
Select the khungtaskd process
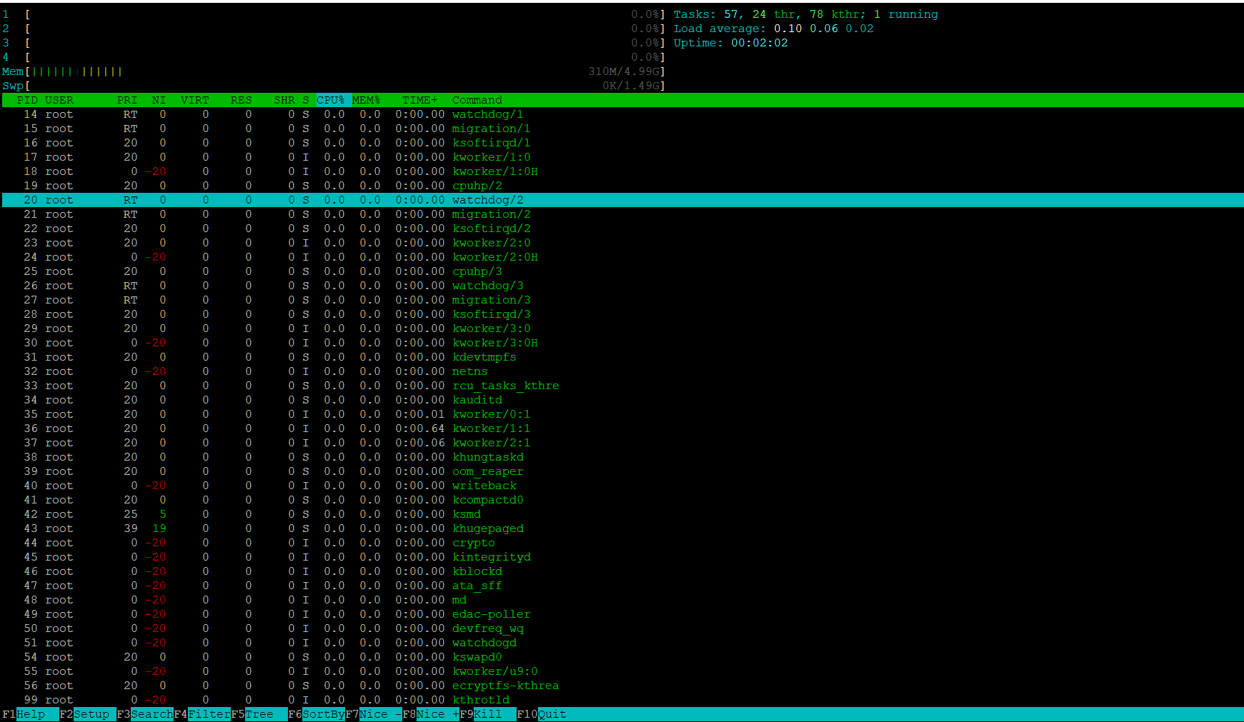(x=622, y=457)
